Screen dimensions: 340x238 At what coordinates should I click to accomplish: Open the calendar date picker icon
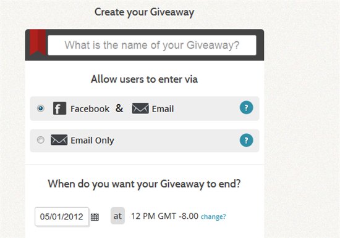(x=95, y=217)
